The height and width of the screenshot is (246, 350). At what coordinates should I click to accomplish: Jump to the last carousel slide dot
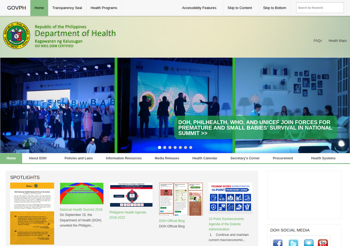191,147
